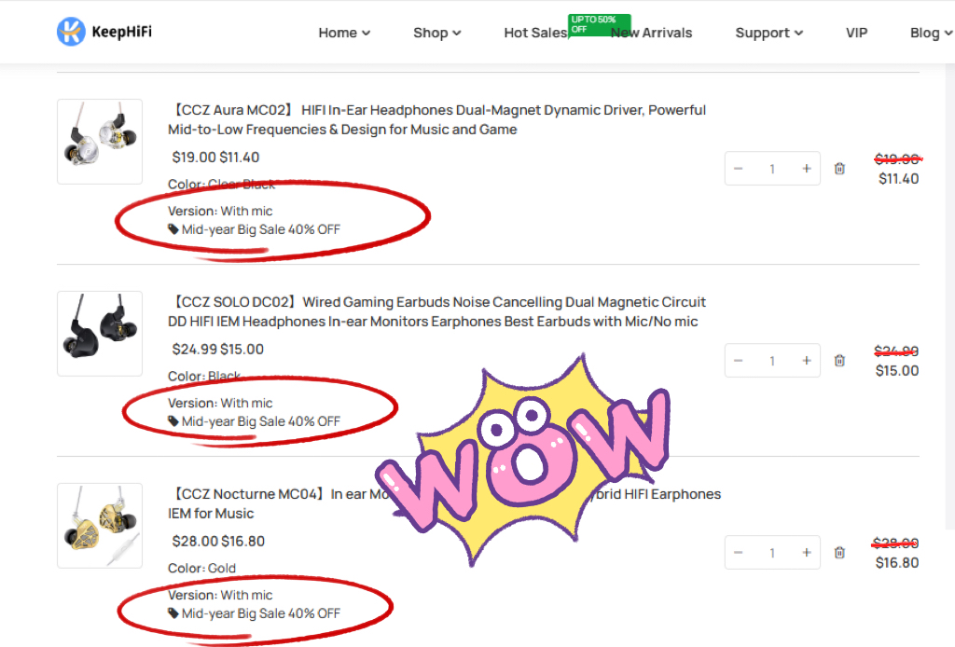Delete CCZ SOLO DC02 from cart
Viewport: 955px width, 647px height.
pyautogui.click(x=839, y=360)
